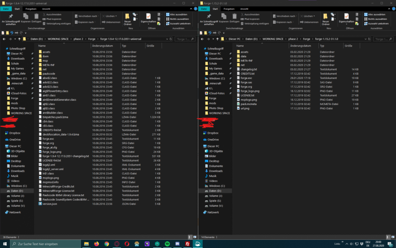Open help in the forge-1.9.4 window
The height and width of the screenshot is (248, 396).
pos(196,9)
